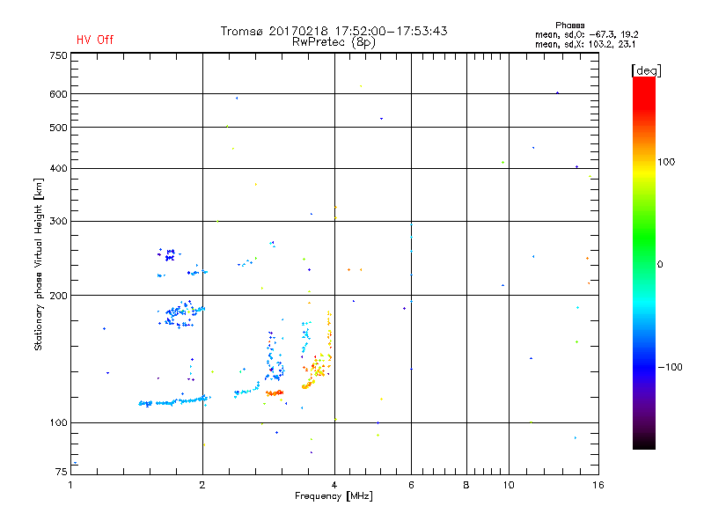Click the colorbar tick label '-100'
The height and width of the screenshot is (528, 704).
(x=670, y=367)
